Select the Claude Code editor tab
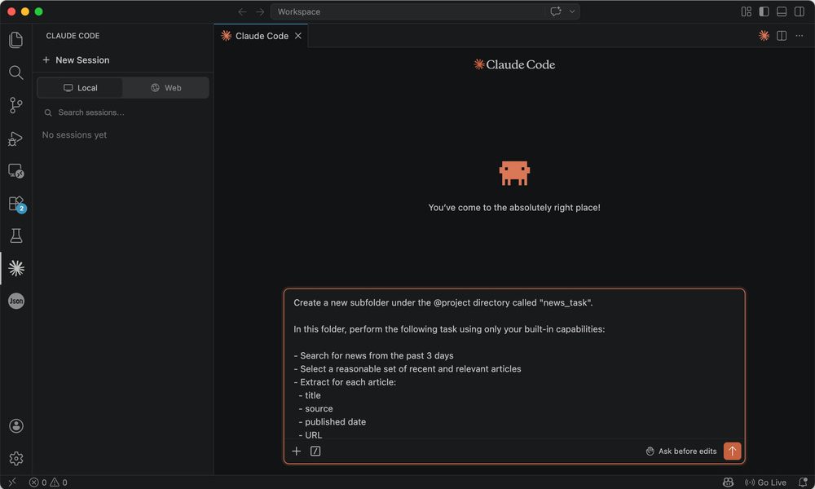 [261, 36]
